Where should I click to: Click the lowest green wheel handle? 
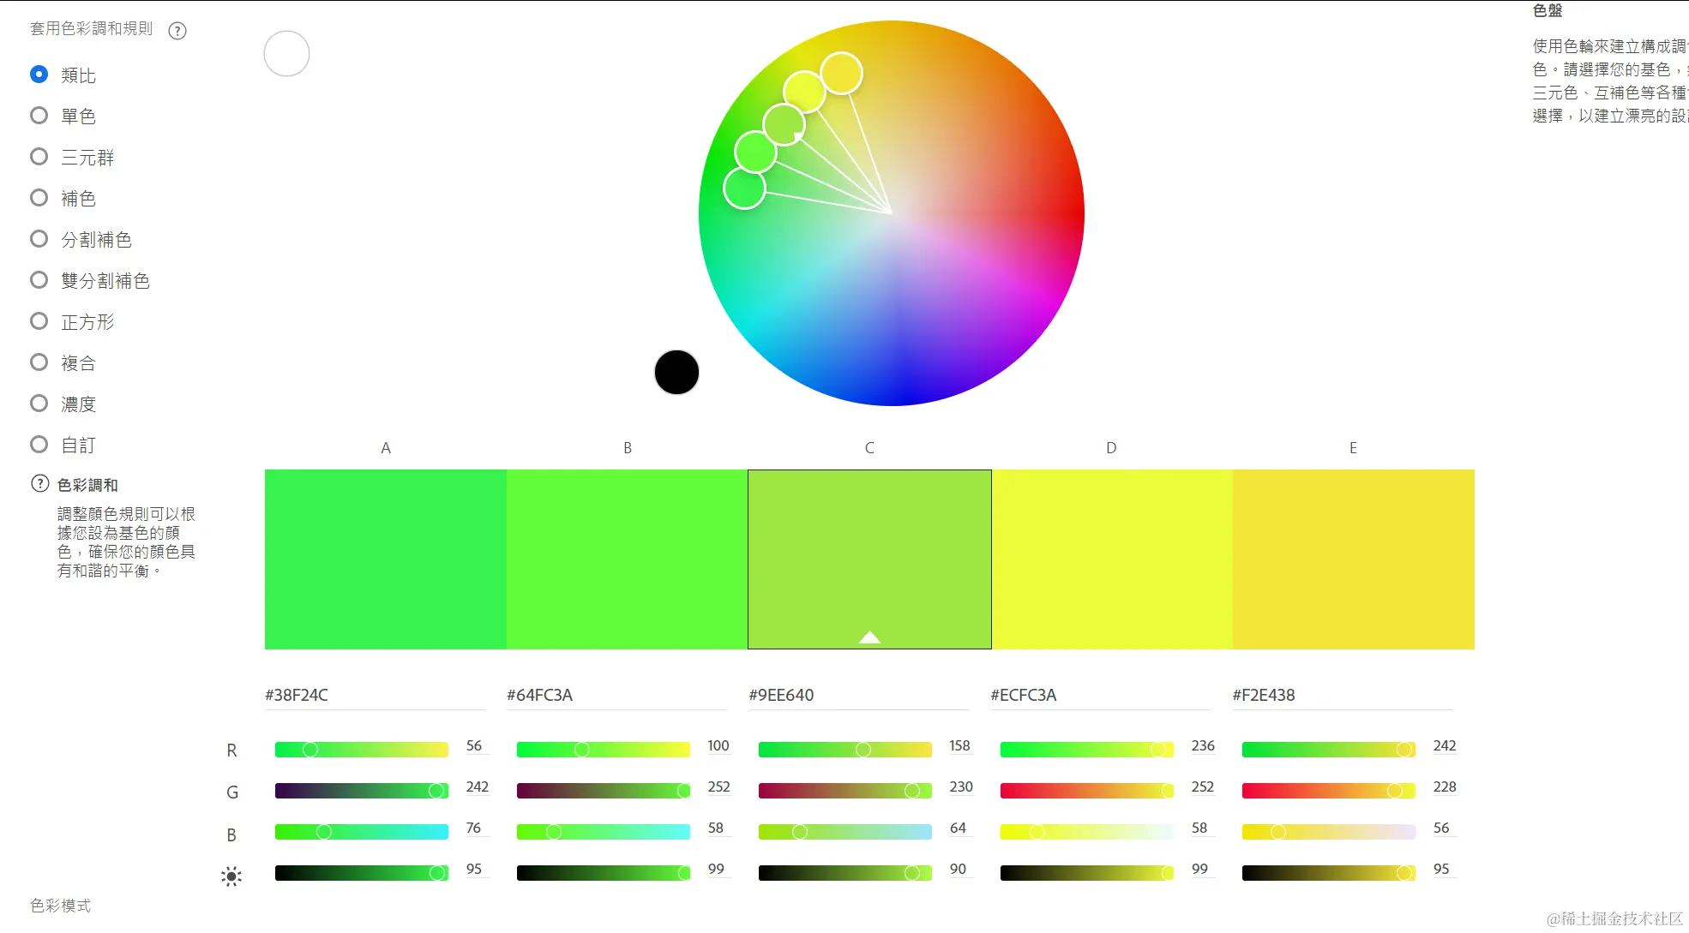point(744,188)
